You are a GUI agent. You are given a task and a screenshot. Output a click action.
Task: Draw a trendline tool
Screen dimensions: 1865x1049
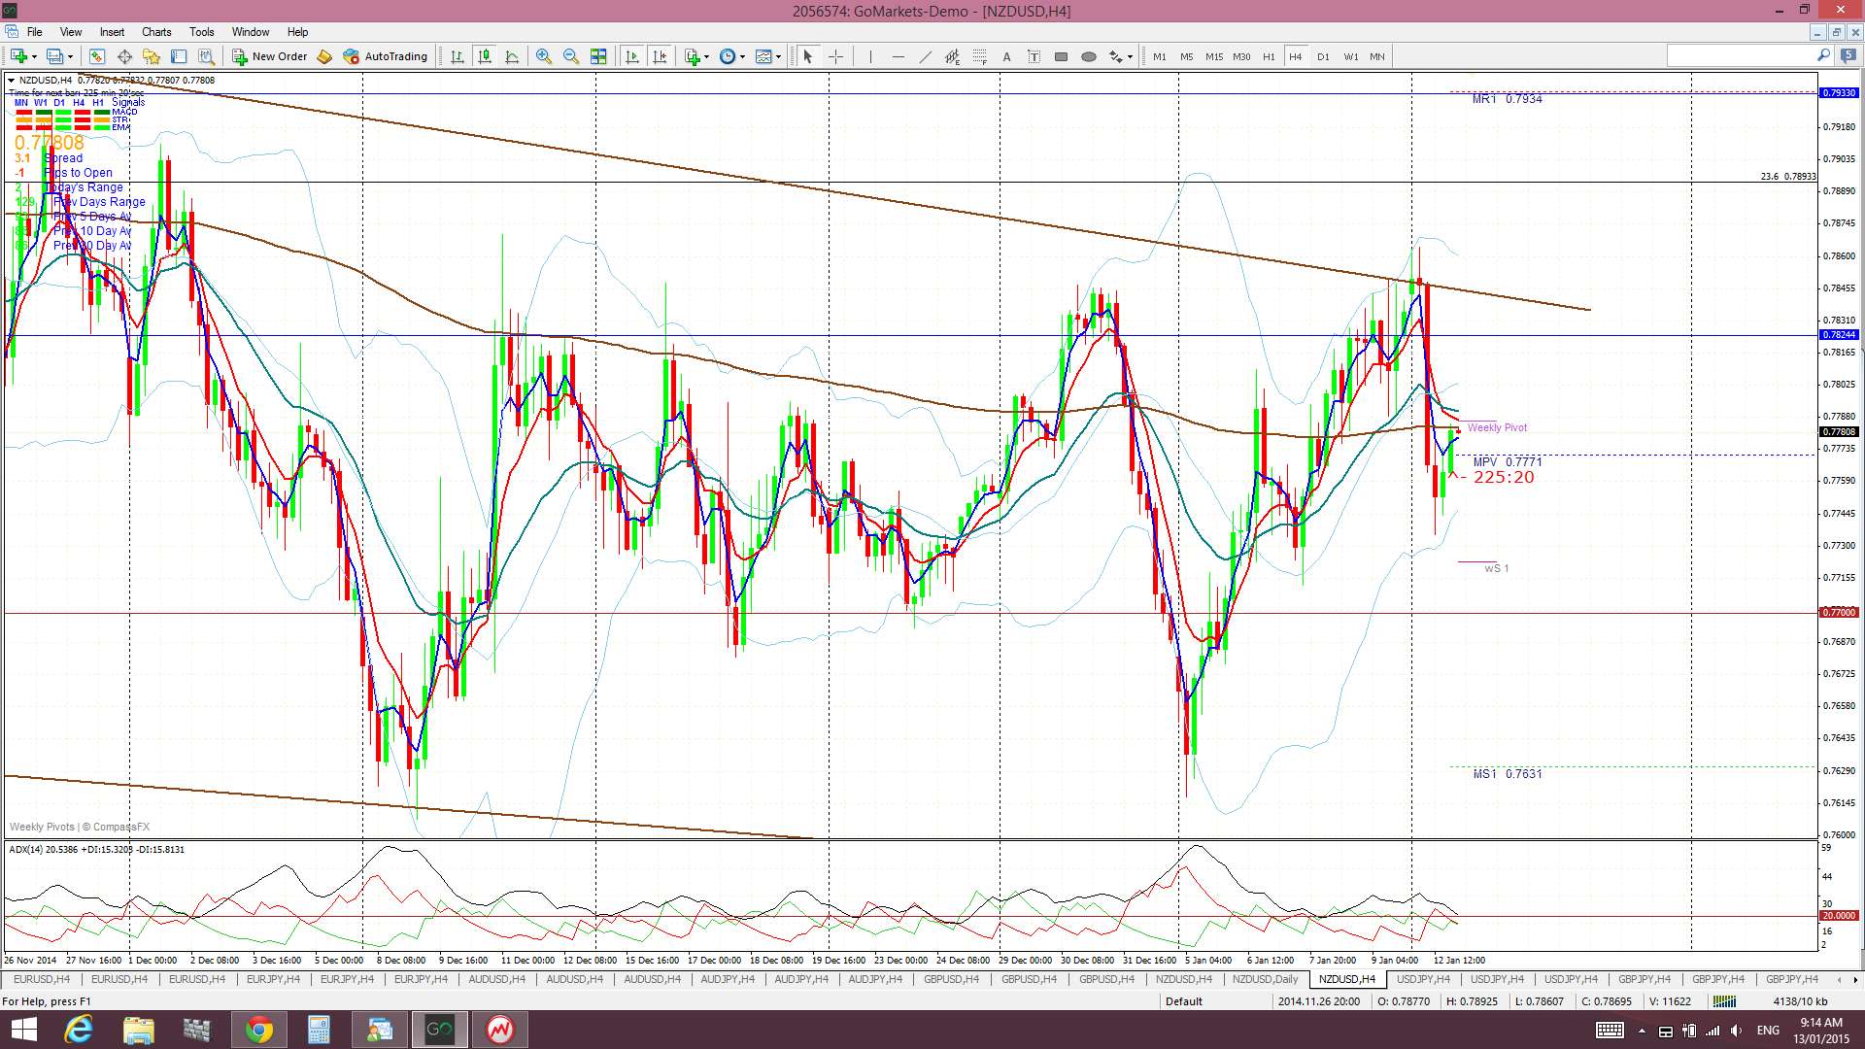pyautogui.click(x=925, y=56)
